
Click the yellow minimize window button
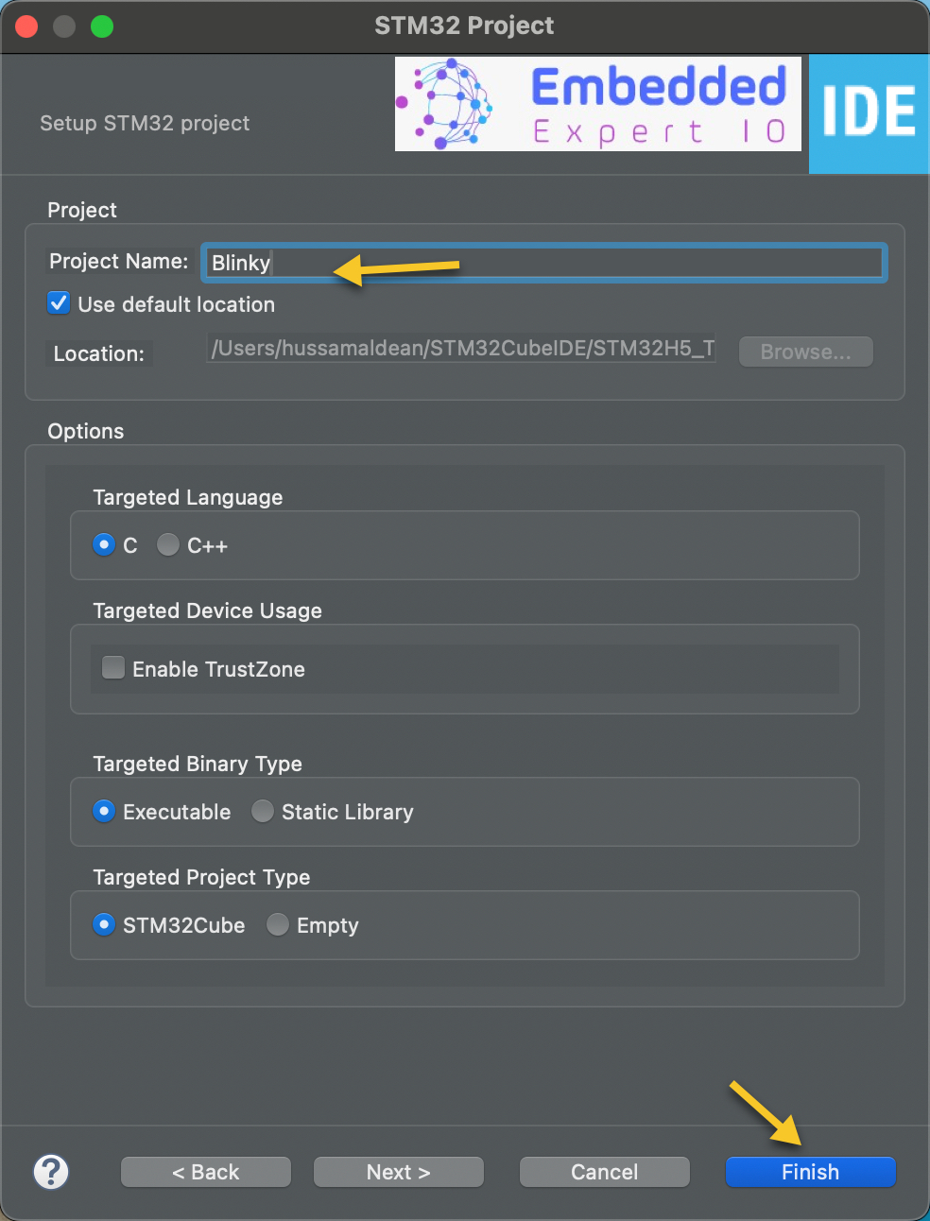[63, 26]
